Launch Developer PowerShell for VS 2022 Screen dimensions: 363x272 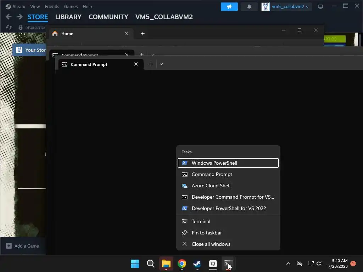coord(228,208)
